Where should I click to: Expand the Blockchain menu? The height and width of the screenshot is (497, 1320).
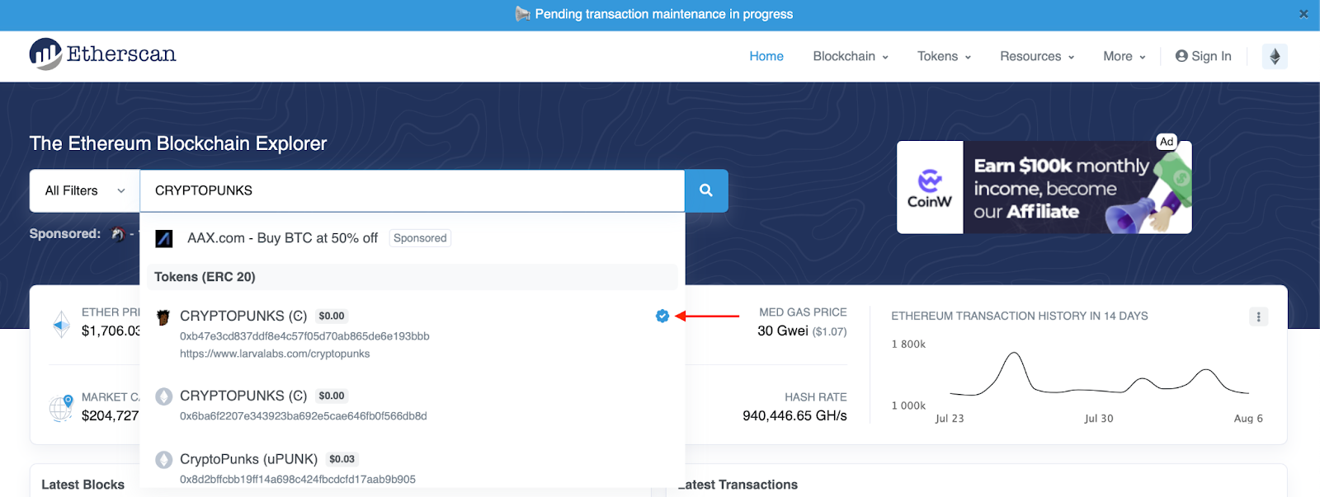[x=851, y=56]
